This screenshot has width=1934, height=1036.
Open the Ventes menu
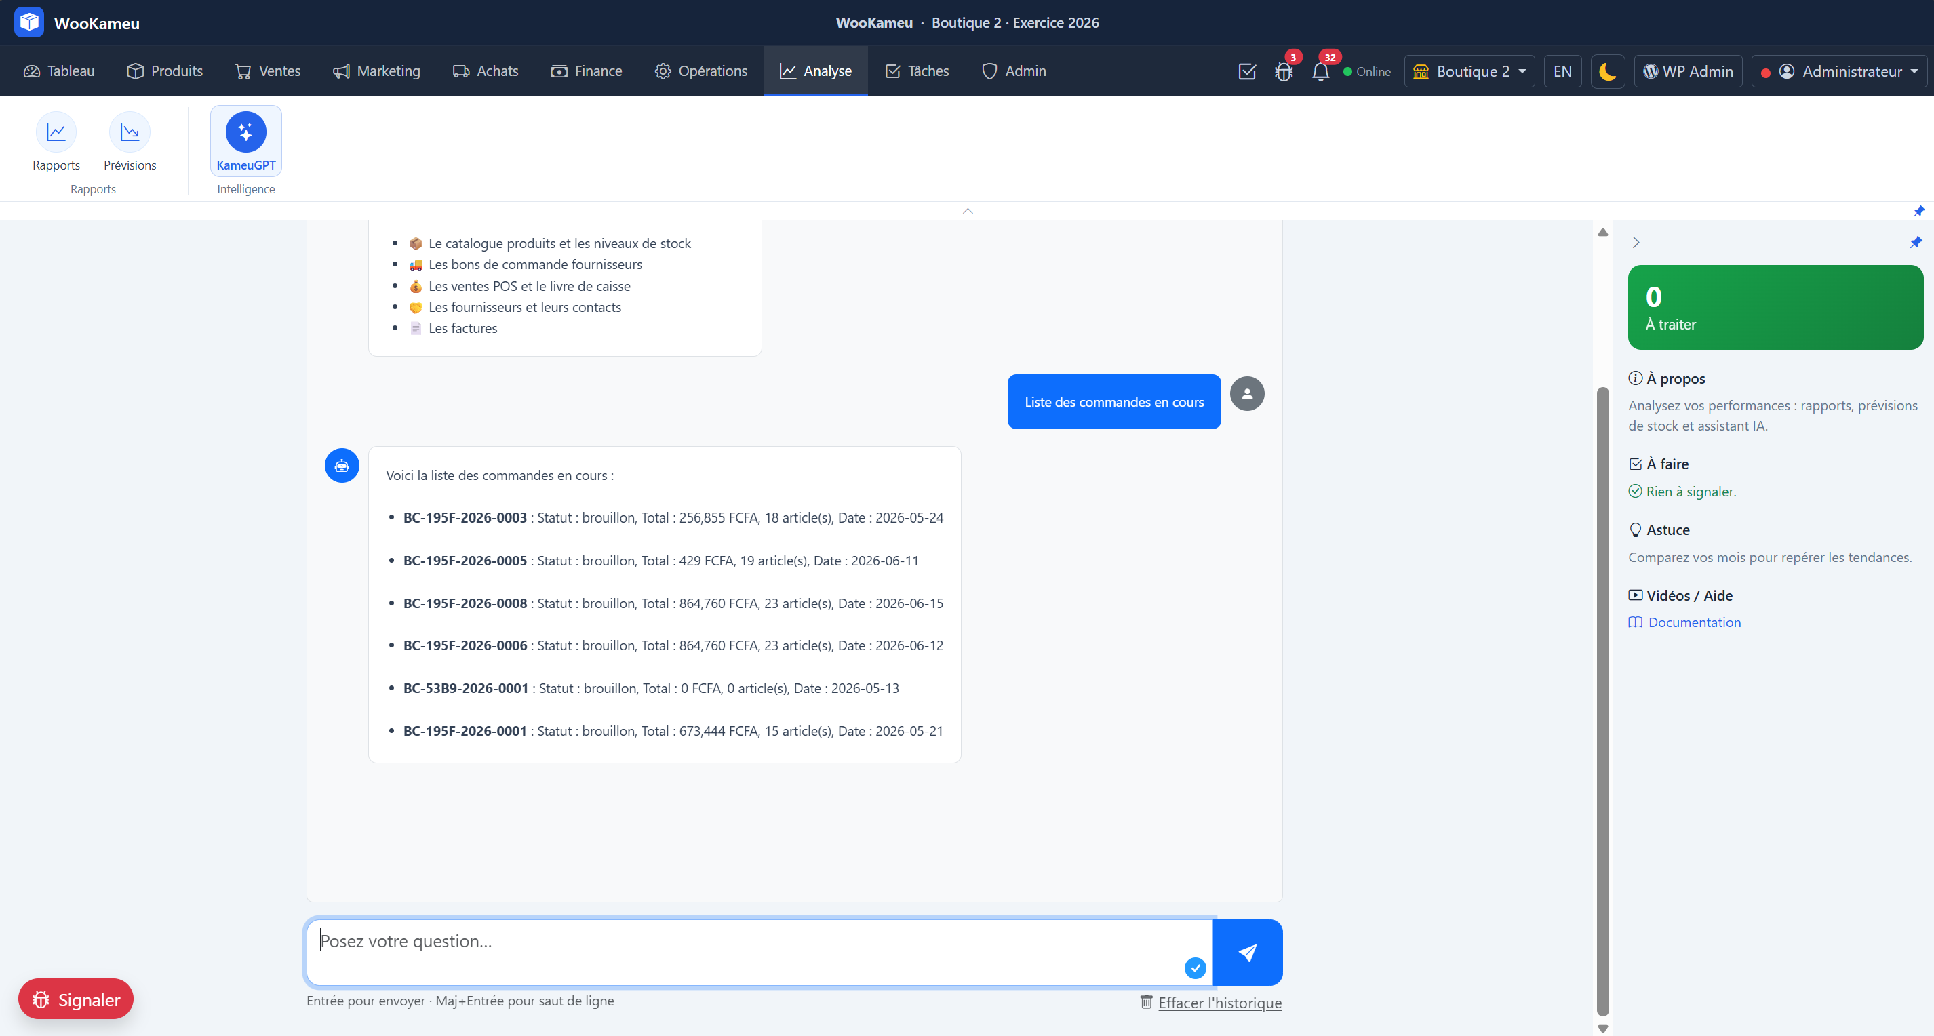[268, 71]
